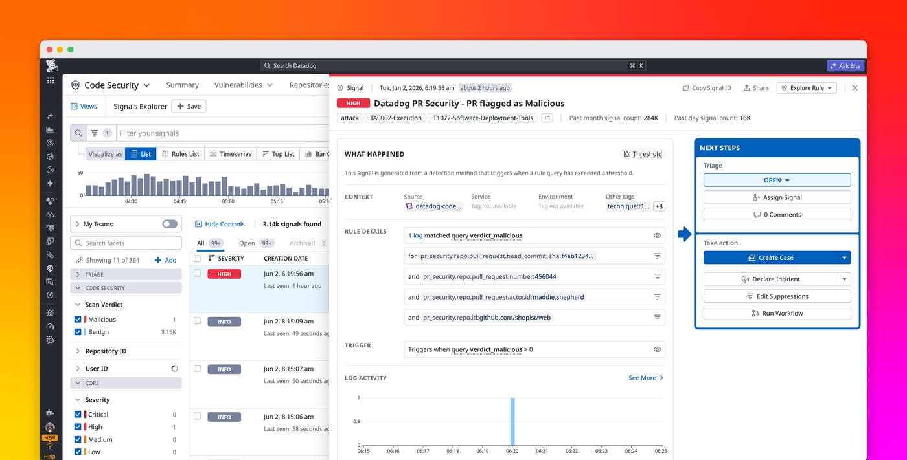Click the Views panel icon
This screenshot has width=907, height=460.
point(74,106)
